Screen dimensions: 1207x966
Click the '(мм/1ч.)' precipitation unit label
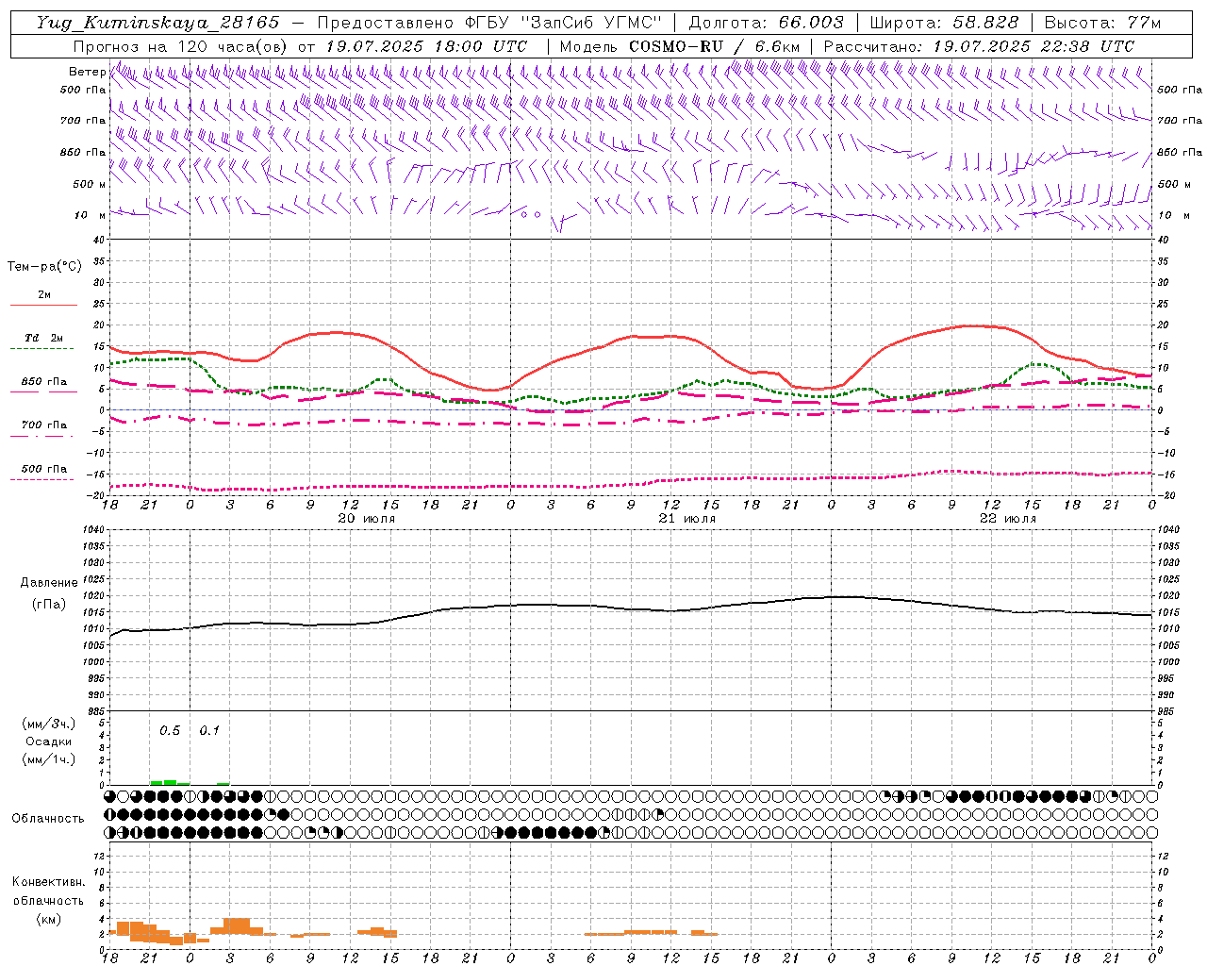49,759
